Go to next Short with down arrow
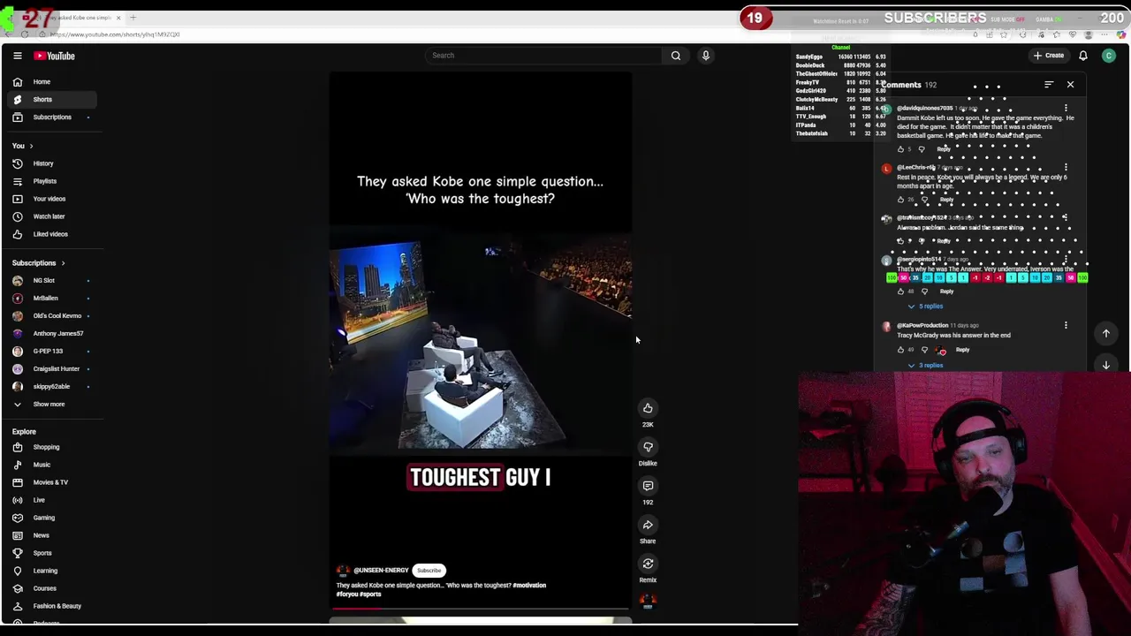1131x636 pixels. pyautogui.click(x=1105, y=365)
